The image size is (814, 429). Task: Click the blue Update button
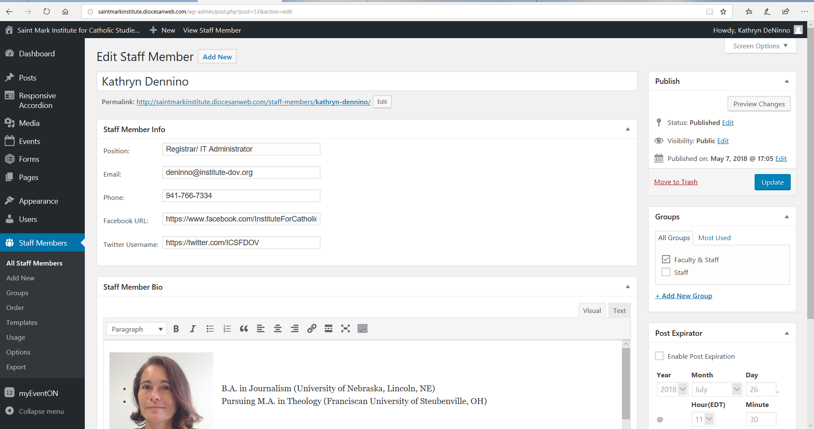coord(772,182)
